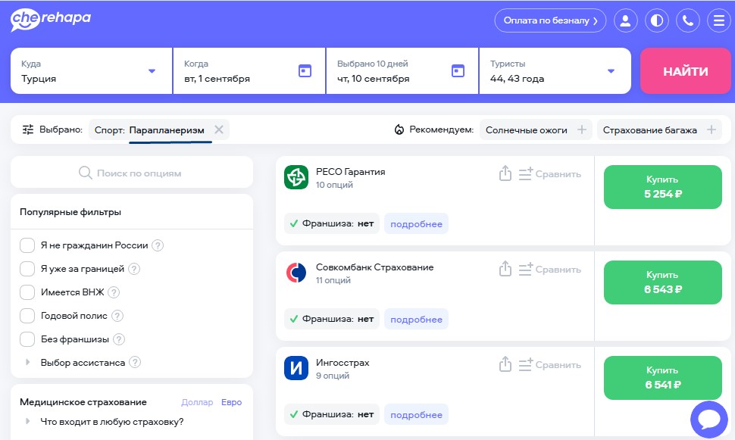
Task: Click Франшиза: нет on Совкомбанк Страхование
Action: 332,319
